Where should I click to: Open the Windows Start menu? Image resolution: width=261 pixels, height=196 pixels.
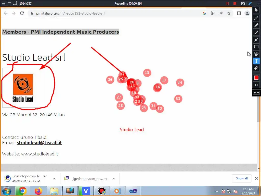[x=7, y=191]
